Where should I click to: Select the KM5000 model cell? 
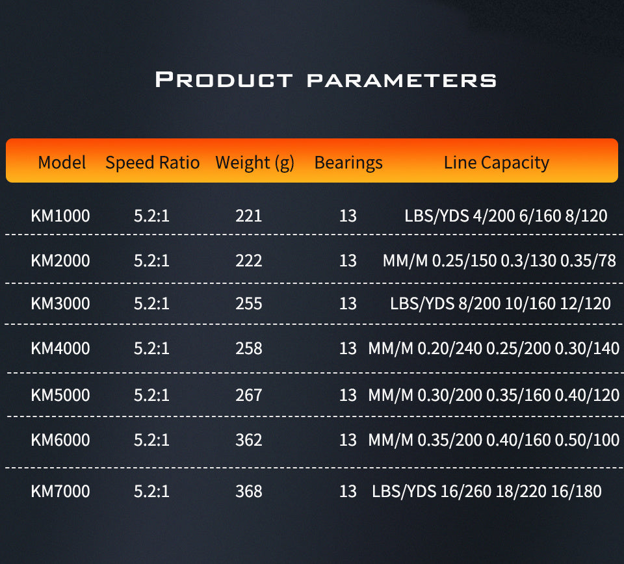pos(60,394)
